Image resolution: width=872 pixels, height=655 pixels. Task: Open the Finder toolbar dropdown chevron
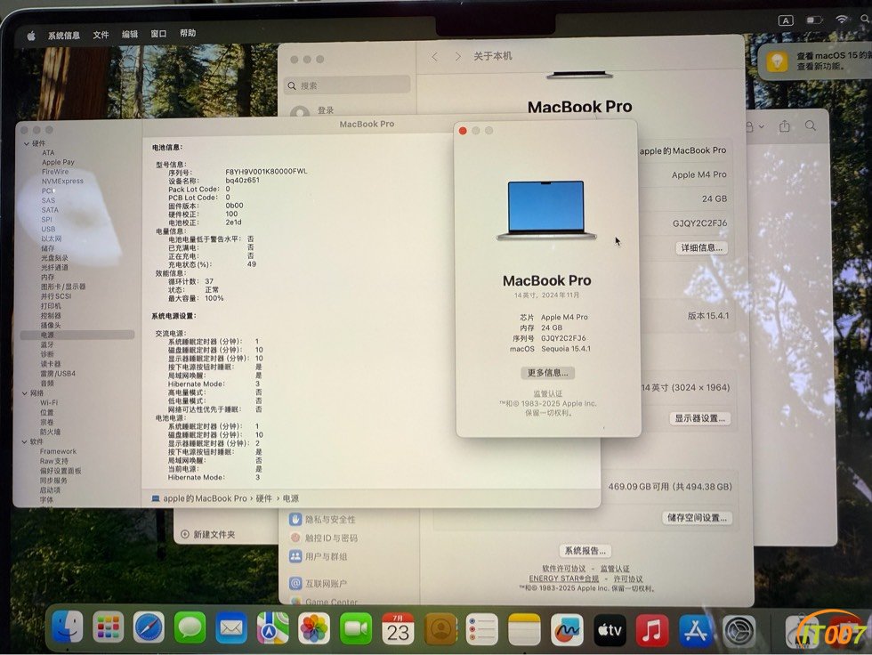click(762, 126)
